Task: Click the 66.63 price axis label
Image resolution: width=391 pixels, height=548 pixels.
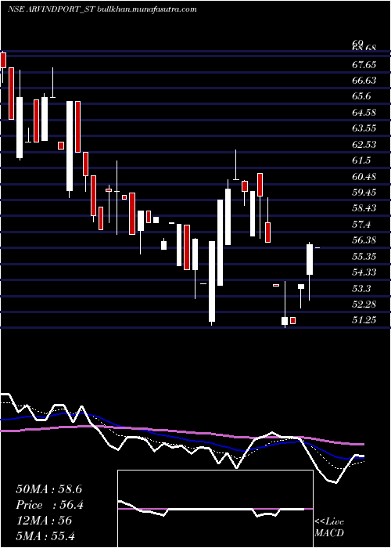Action: click(364, 81)
